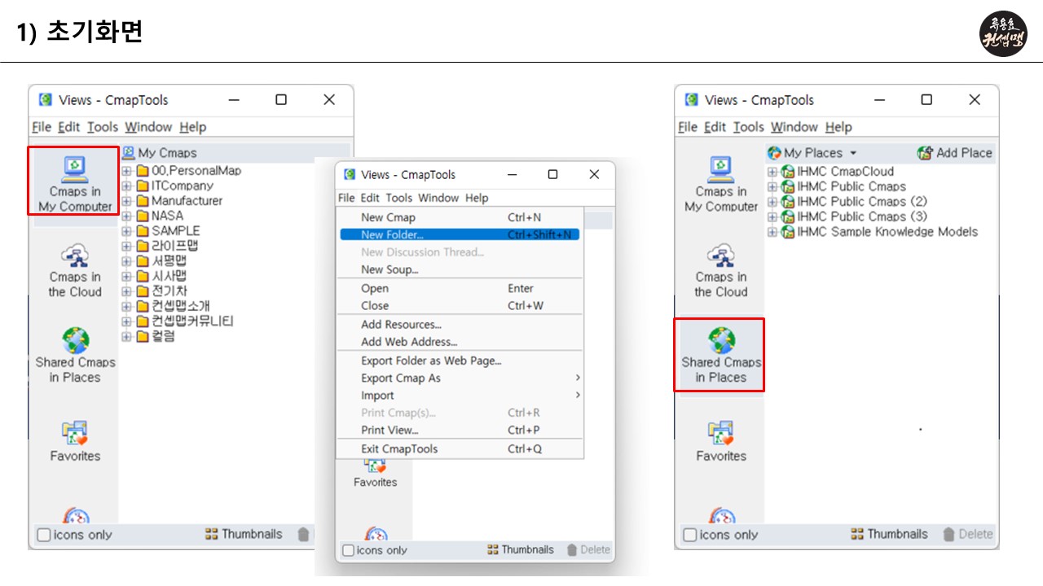Select the ITCompany folder icon
1043x586 pixels.
click(x=143, y=186)
